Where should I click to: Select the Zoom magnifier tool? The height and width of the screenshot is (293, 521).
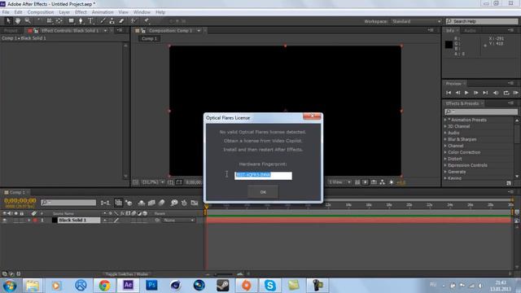coord(28,21)
